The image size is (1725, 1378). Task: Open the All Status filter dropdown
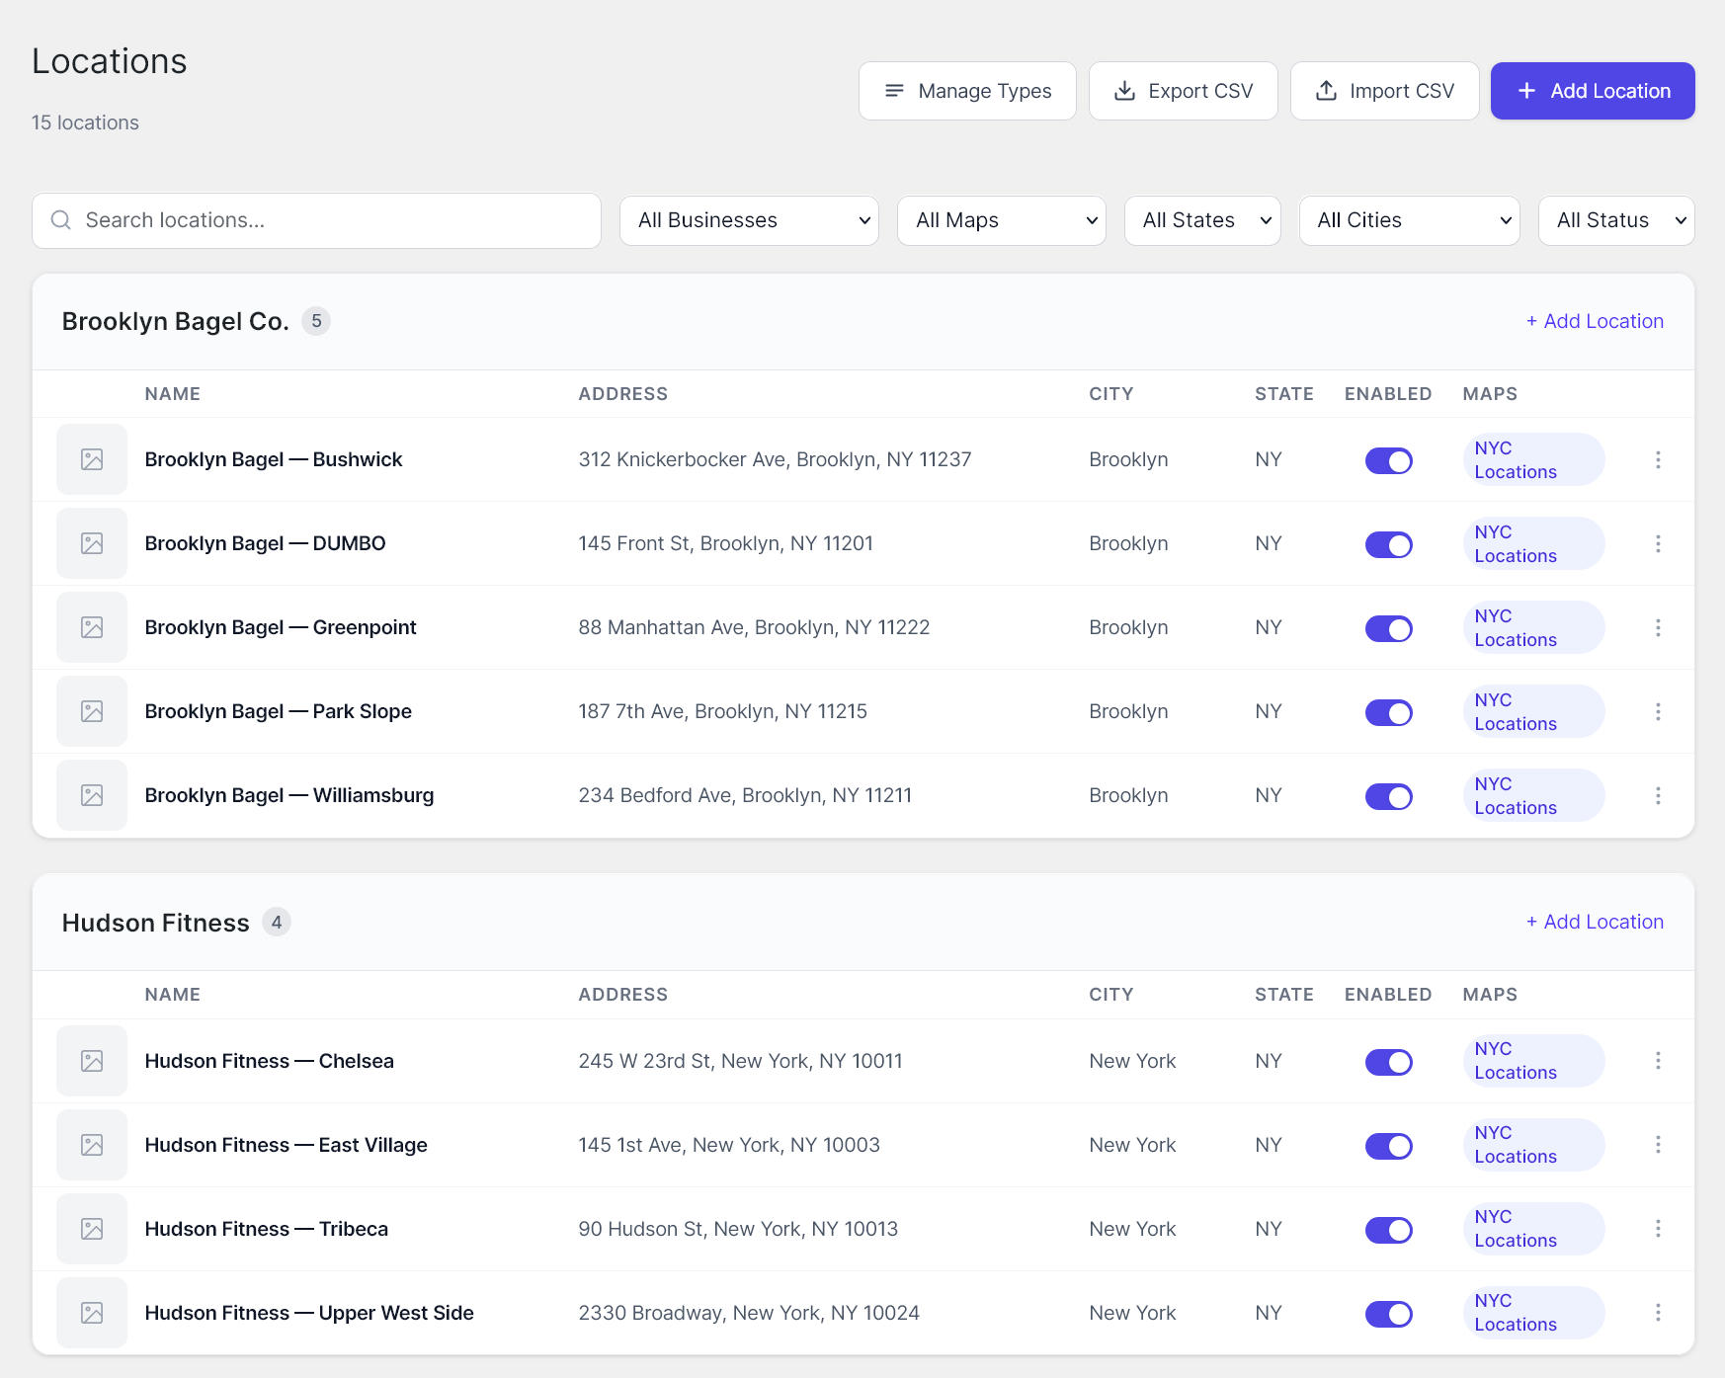coord(1616,220)
